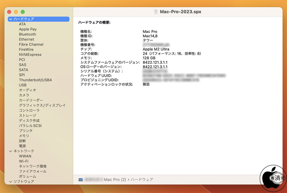Screen dimensions: 287x193
Task: Click the total core count value
Action: click(172, 54)
